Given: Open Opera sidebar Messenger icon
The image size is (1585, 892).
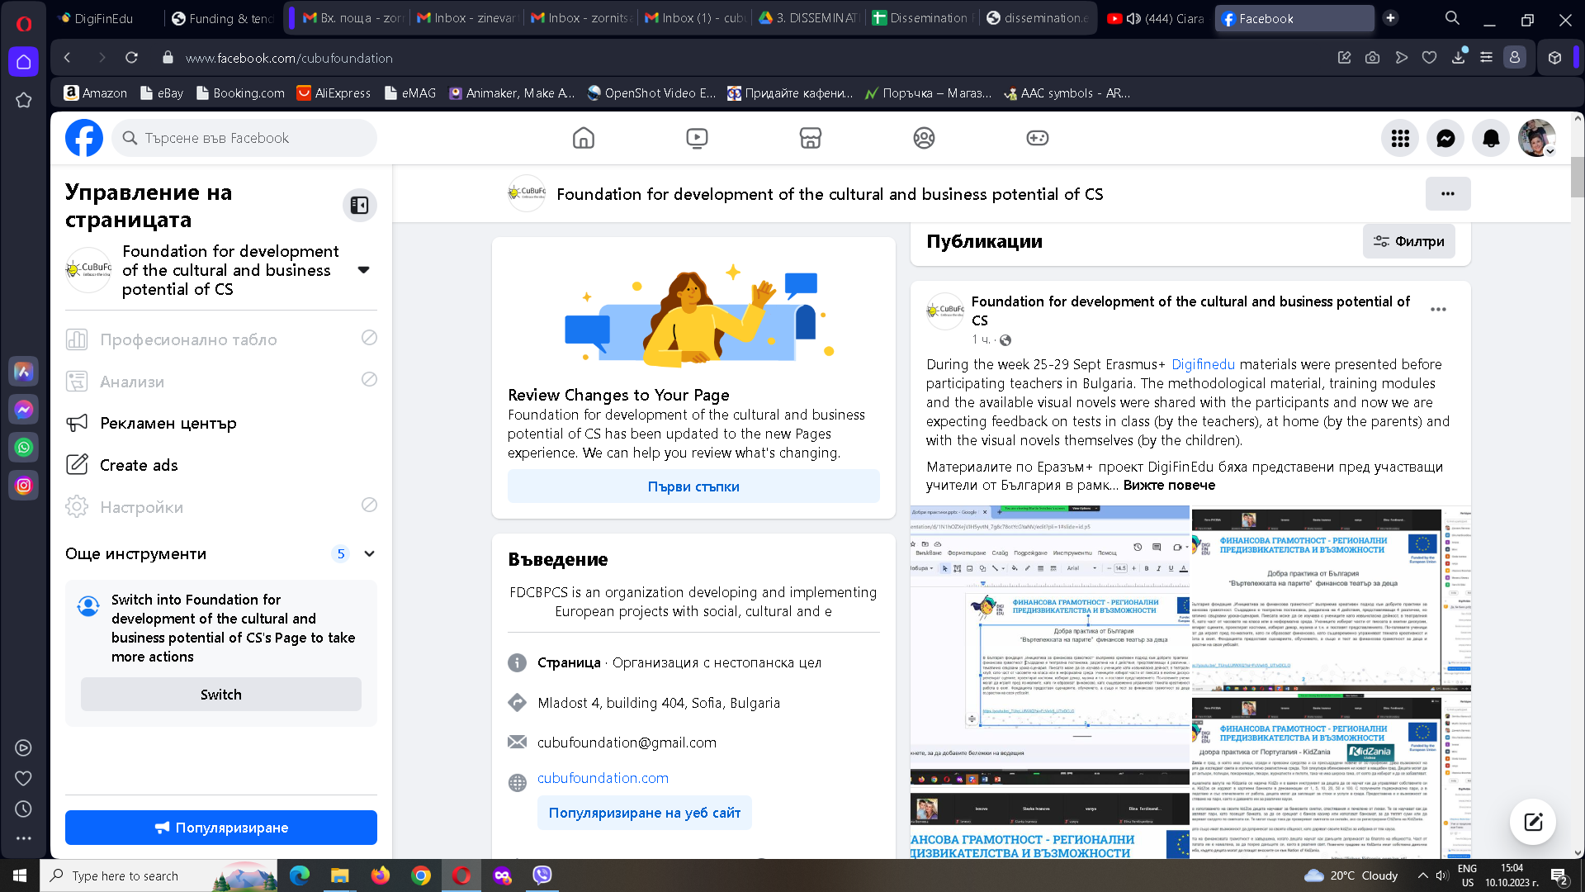Looking at the screenshot, I should coord(23,409).
